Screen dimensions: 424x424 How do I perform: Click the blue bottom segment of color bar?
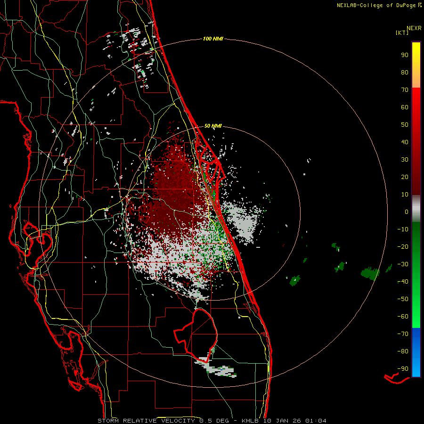coord(416,352)
